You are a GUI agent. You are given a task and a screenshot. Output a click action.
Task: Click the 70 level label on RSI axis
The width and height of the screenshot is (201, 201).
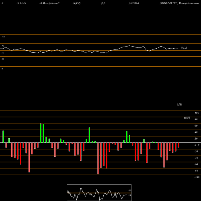(x=3, y=46)
